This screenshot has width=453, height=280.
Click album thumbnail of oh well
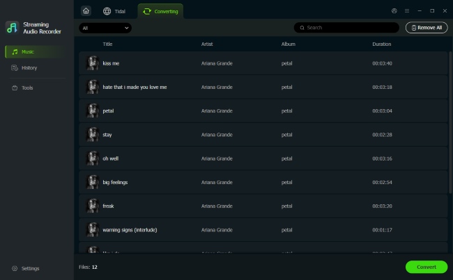point(93,158)
